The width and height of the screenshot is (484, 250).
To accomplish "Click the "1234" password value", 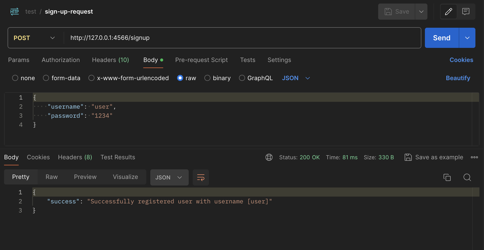I will [102, 116].
